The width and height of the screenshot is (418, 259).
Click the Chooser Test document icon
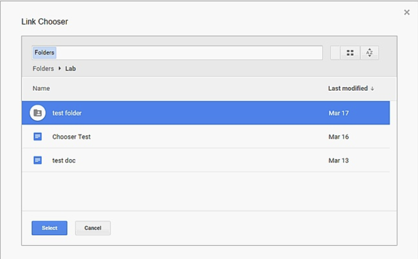[38, 136]
